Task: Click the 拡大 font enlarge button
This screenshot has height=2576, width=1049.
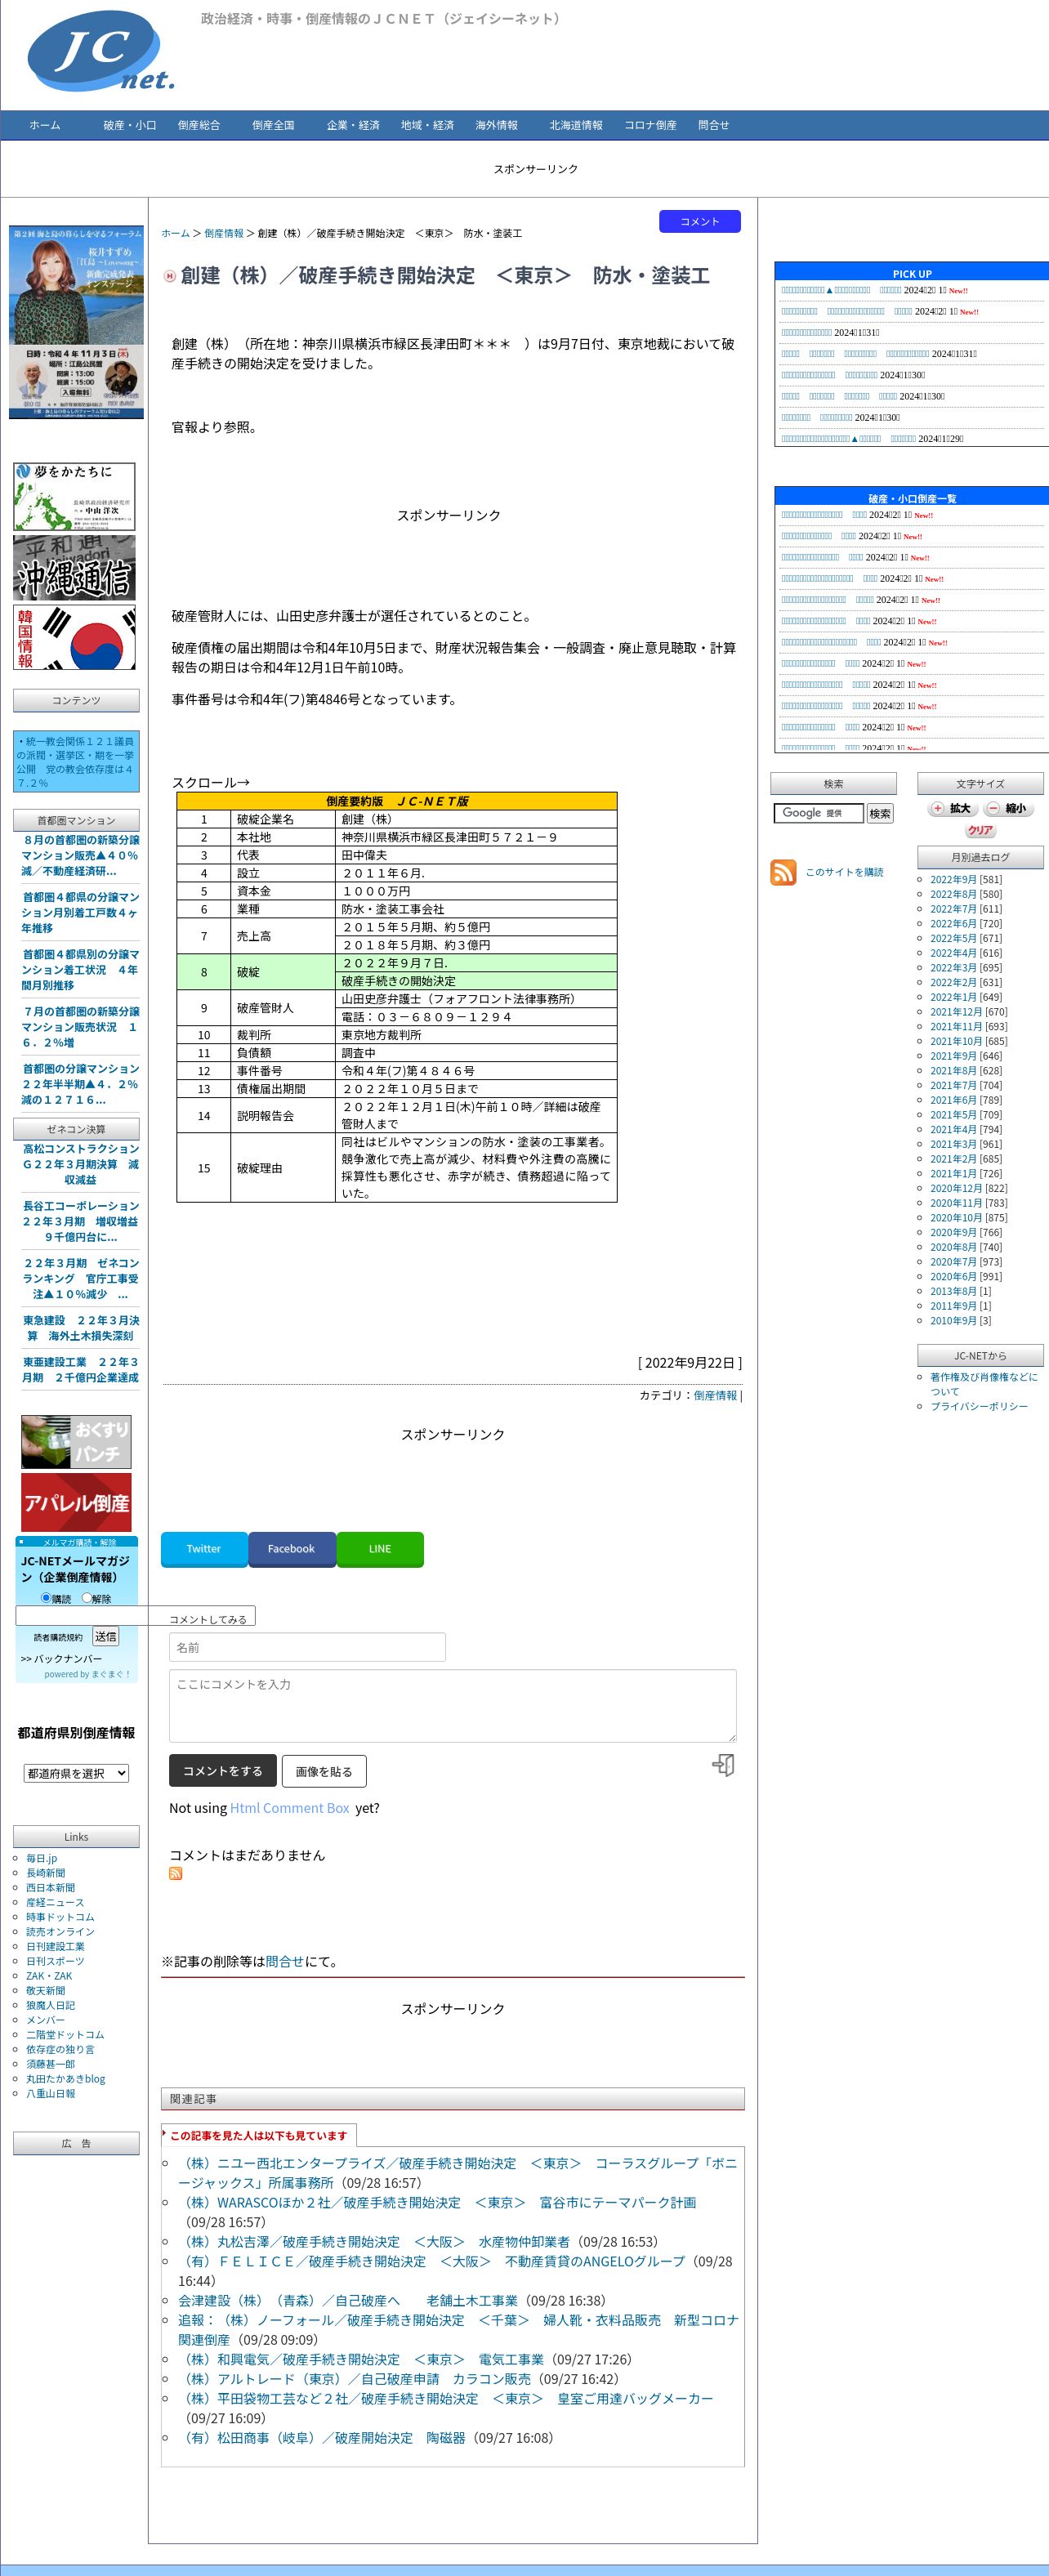Action: pos(951,808)
